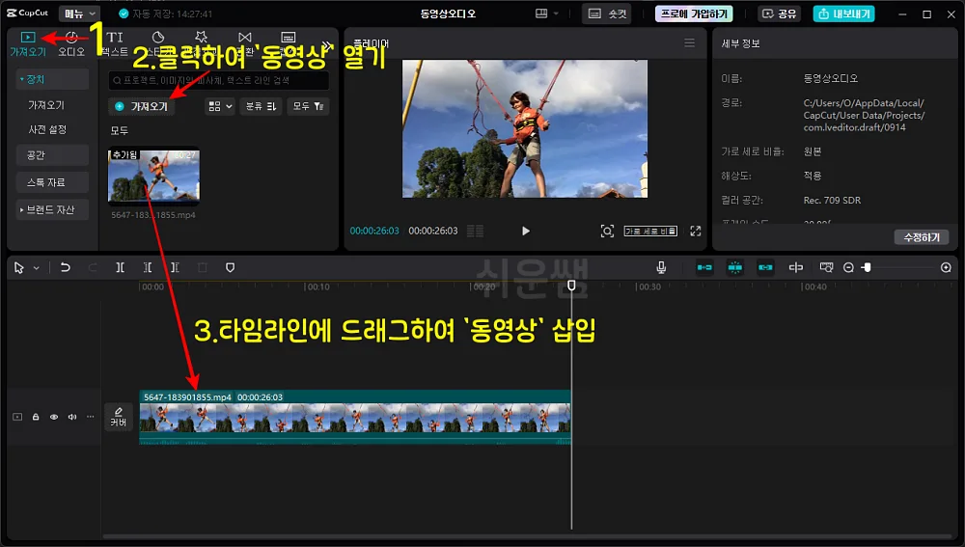
Task: Mute the video track audio
Action: (x=72, y=417)
